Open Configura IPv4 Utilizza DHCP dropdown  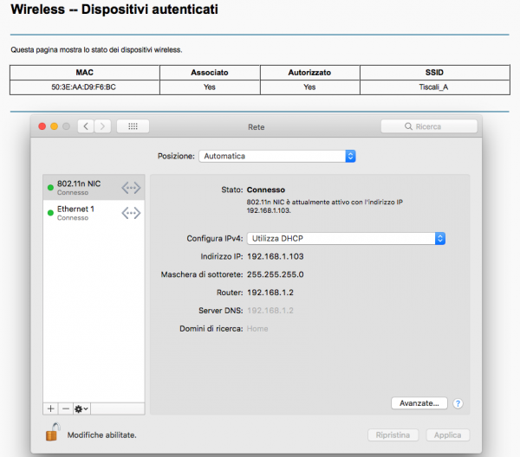pyautogui.click(x=346, y=238)
